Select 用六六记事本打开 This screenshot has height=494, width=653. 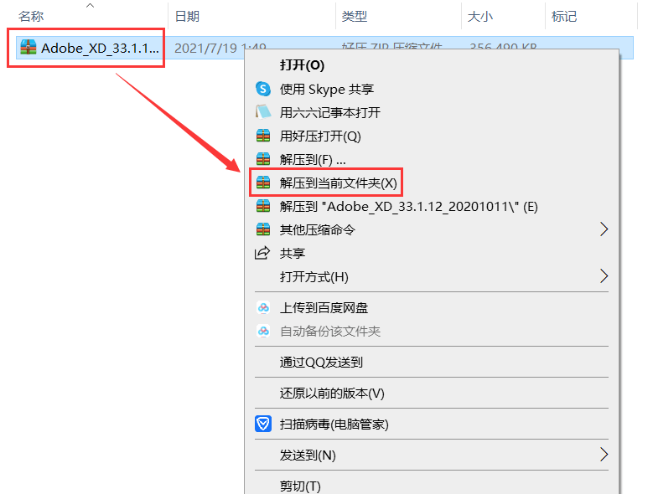click(329, 112)
